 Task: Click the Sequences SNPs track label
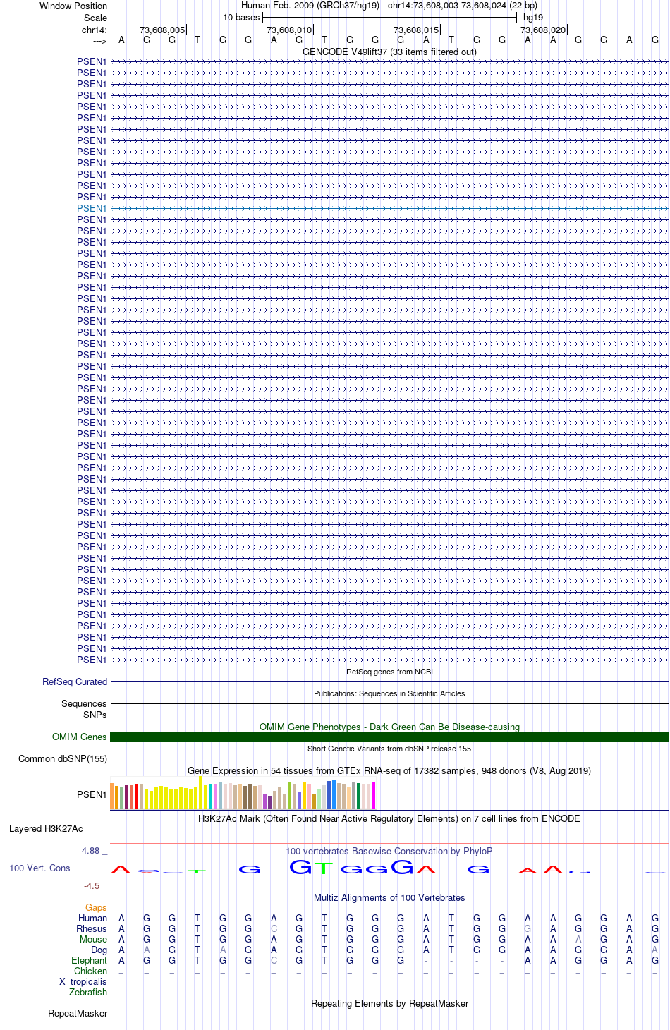click(x=84, y=709)
